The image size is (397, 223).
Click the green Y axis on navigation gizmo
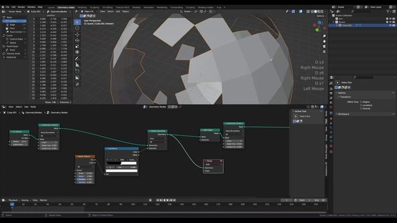[x=317, y=30]
